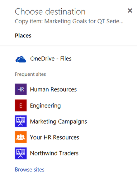The image size is (137, 180).
Task: Open the Browse sites link
Action: pyautogui.click(x=30, y=169)
